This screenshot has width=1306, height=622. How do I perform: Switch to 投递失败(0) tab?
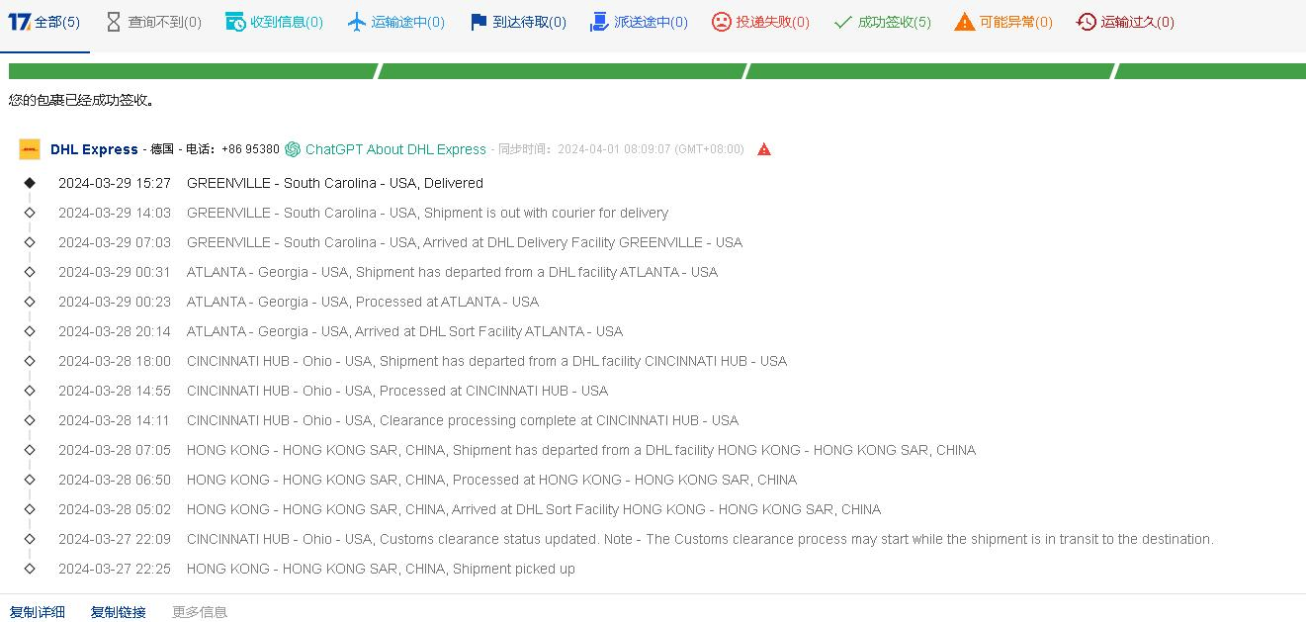click(x=760, y=22)
